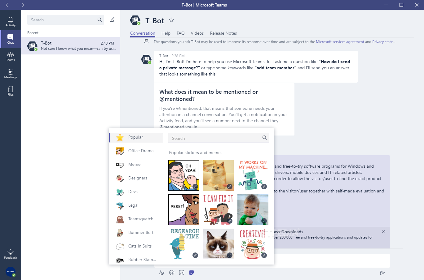424x280 pixels.
Task: Pick the I Can Fix It sticker
Action: (x=218, y=210)
